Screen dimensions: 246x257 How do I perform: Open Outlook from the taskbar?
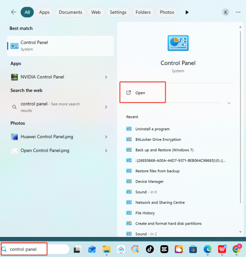[x=92, y=249]
